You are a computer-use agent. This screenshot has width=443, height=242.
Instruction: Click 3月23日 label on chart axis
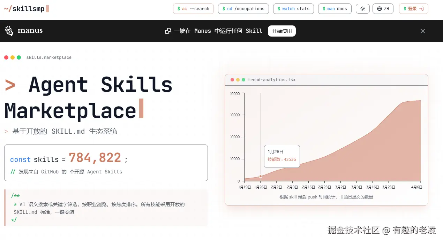[389, 187]
